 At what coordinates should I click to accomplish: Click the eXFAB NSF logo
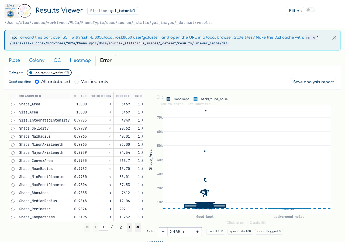tap(11, 11)
